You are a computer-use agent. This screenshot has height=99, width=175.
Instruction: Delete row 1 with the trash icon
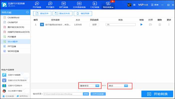pos(160,25)
